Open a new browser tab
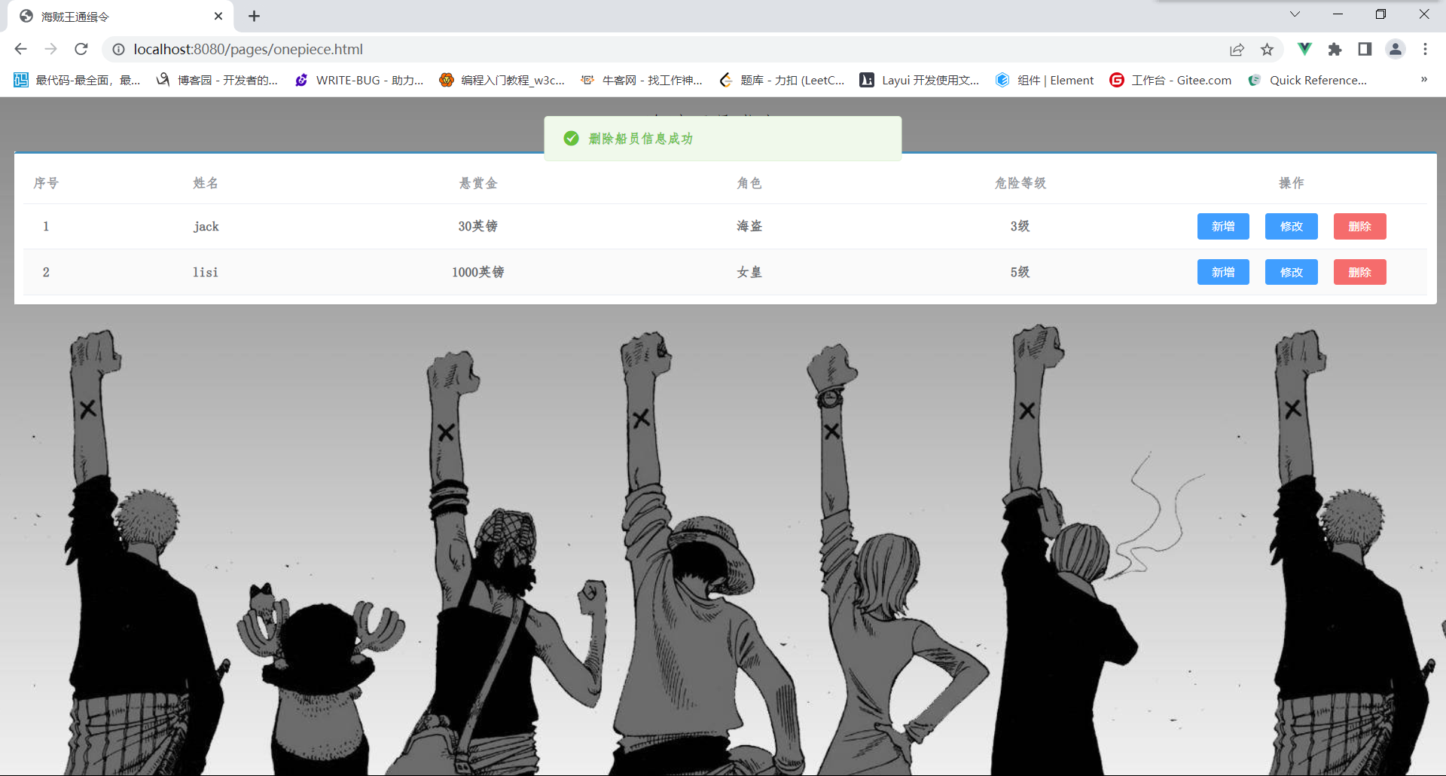Screen dimensions: 1446x776 tap(255, 16)
